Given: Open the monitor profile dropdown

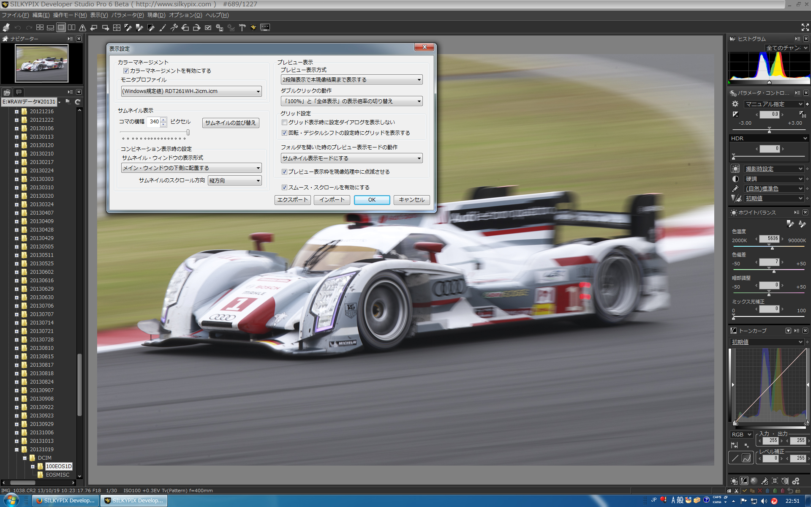Looking at the screenshot, I should point(191,91).
